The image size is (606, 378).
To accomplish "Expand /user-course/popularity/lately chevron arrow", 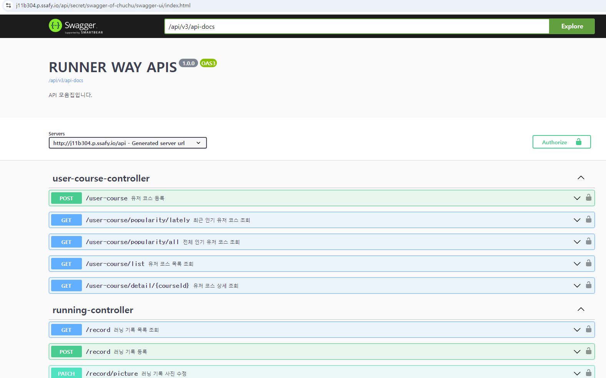I will (577, 220).
